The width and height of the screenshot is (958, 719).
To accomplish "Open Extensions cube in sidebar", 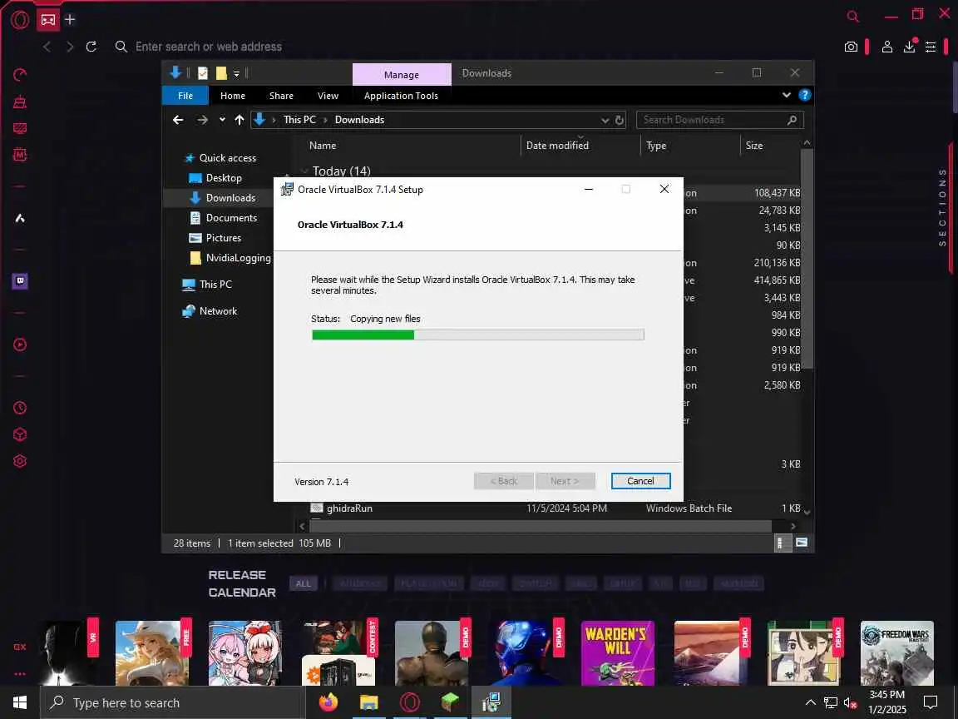I will [20, 434].
